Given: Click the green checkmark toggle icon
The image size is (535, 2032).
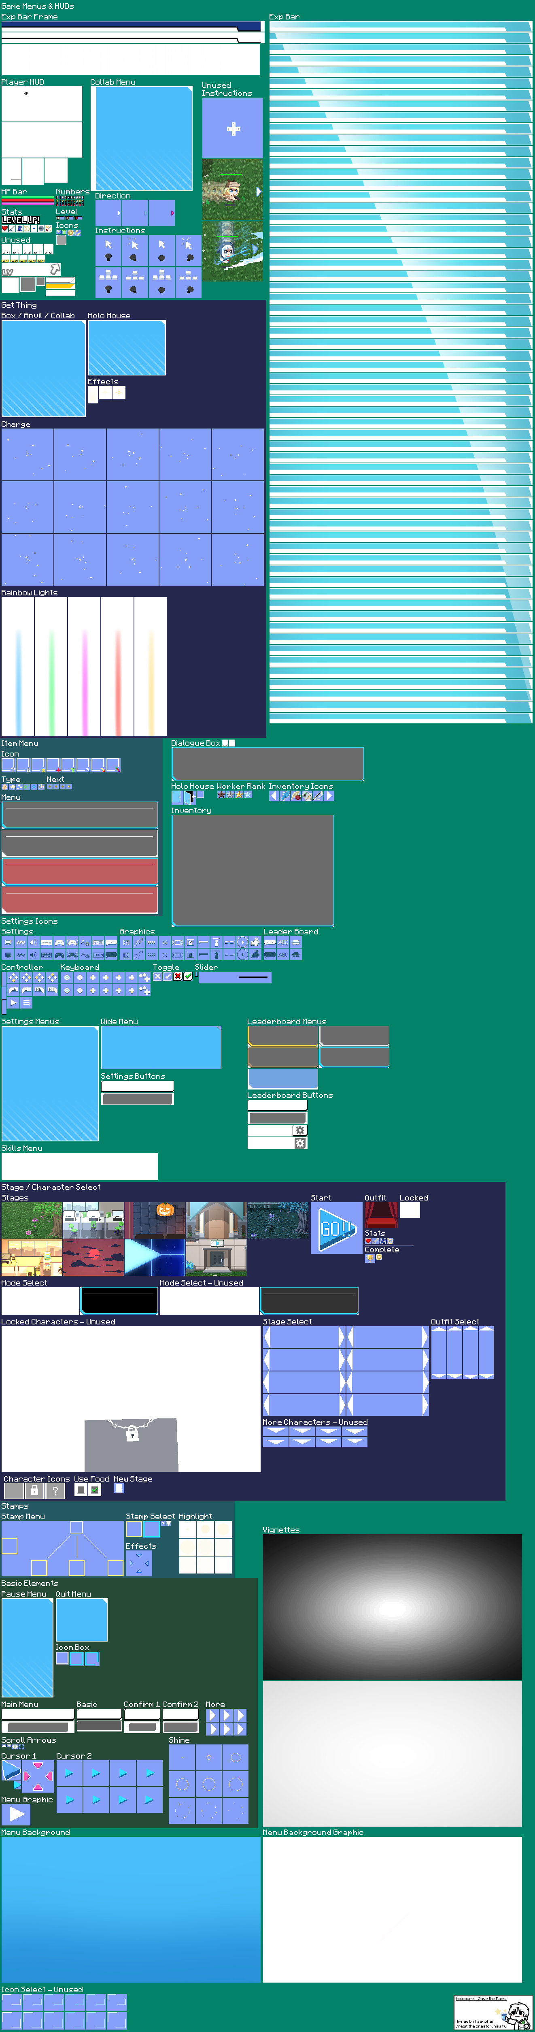Looking at the screenshot, I should click(x=188, y=977).
